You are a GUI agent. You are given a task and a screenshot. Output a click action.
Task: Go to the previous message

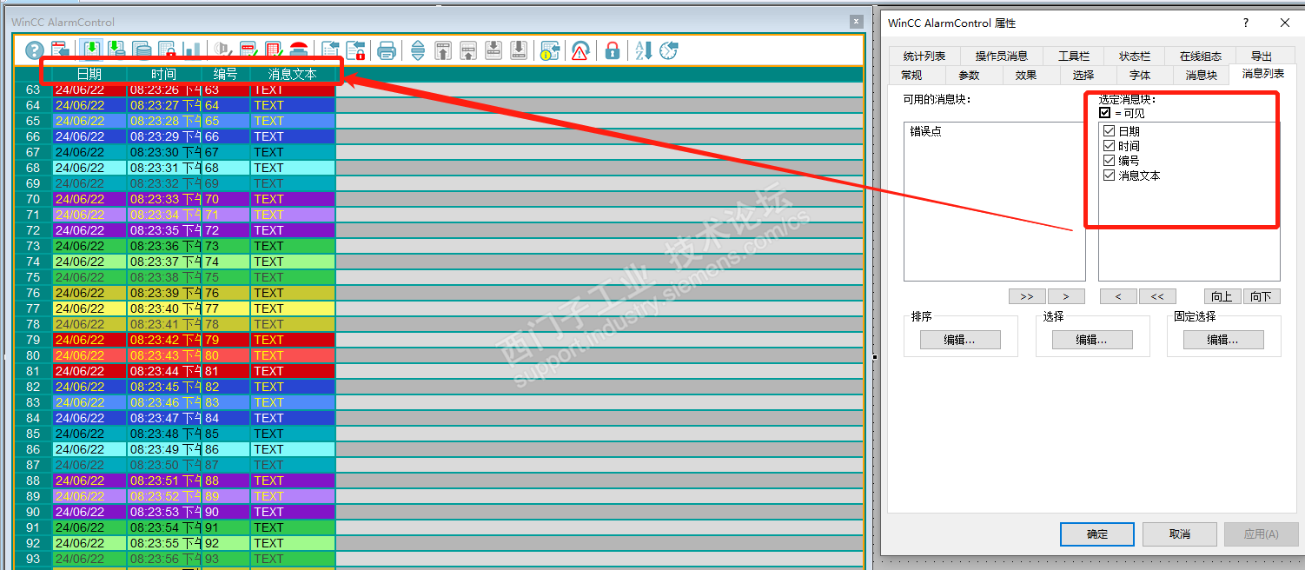pyautogui.click(x=468, y=50)
